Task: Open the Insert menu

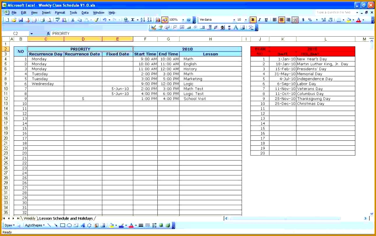Action: pos(46,13)
